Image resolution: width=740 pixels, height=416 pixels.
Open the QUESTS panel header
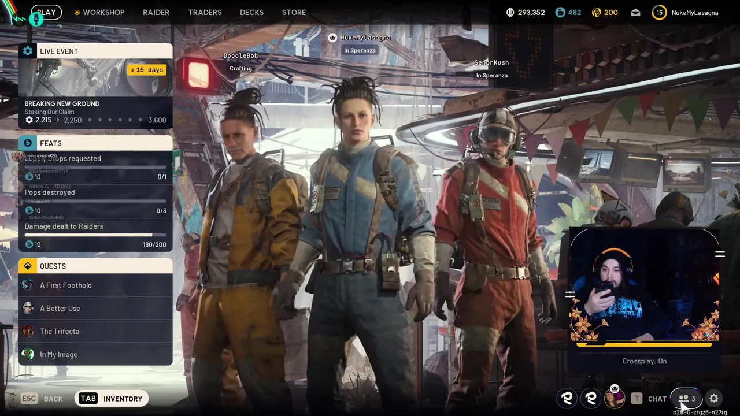coord(95,266)
